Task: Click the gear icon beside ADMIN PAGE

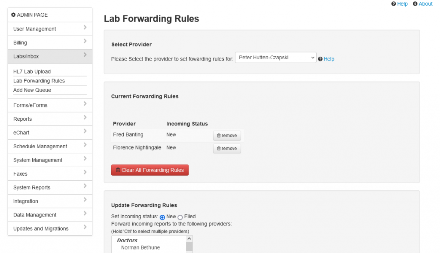Action: click(x=13, y=14)
